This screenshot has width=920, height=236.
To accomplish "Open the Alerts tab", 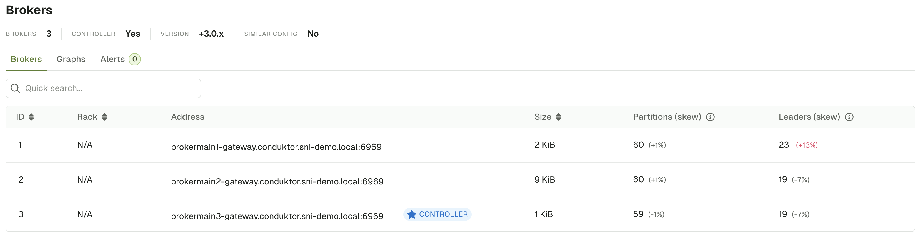I will click(x=112, y=59).
